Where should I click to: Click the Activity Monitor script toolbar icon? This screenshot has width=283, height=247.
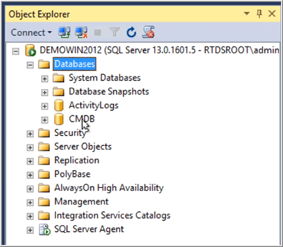(148, 32)
